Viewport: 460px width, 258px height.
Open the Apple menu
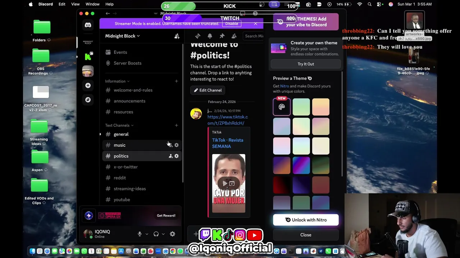31,4
